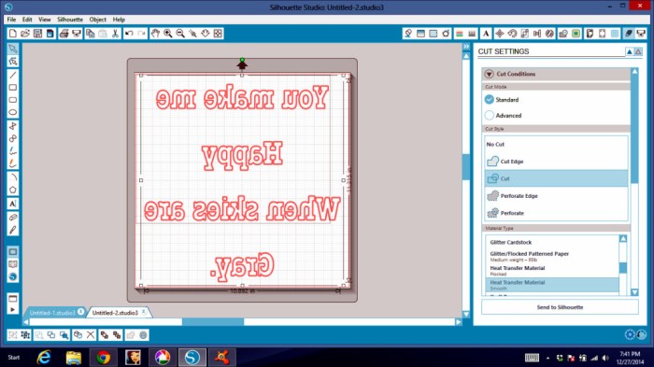Click the scissors Cut icon
Image resolution: width=654 pixels, height=367 pixels.
(115, 34)
